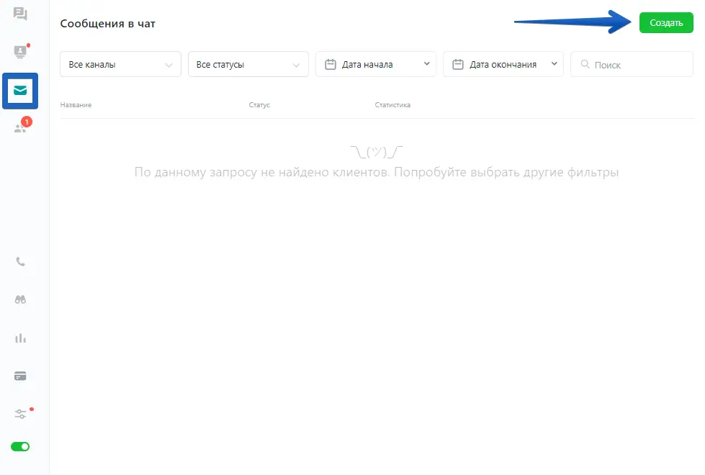Expand the 'Все статусы' dropdown
705x475 pixels.
tap(248, 65)
